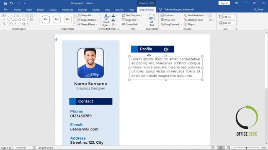Image resolution: width=268 pixels, height=150 pixels.
Task: Select the Right Arrow shape
Action: pyautogui.click(x=16, y=20)
